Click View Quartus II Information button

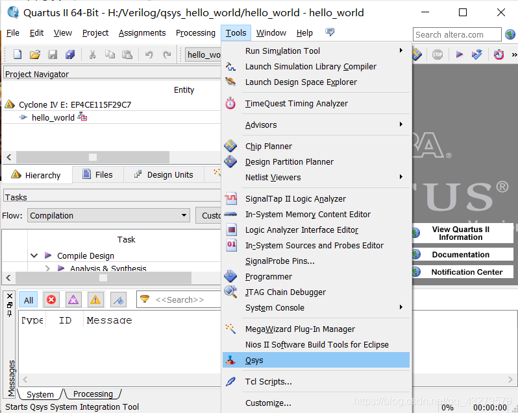pyautogui.click(x=463, y=233)
